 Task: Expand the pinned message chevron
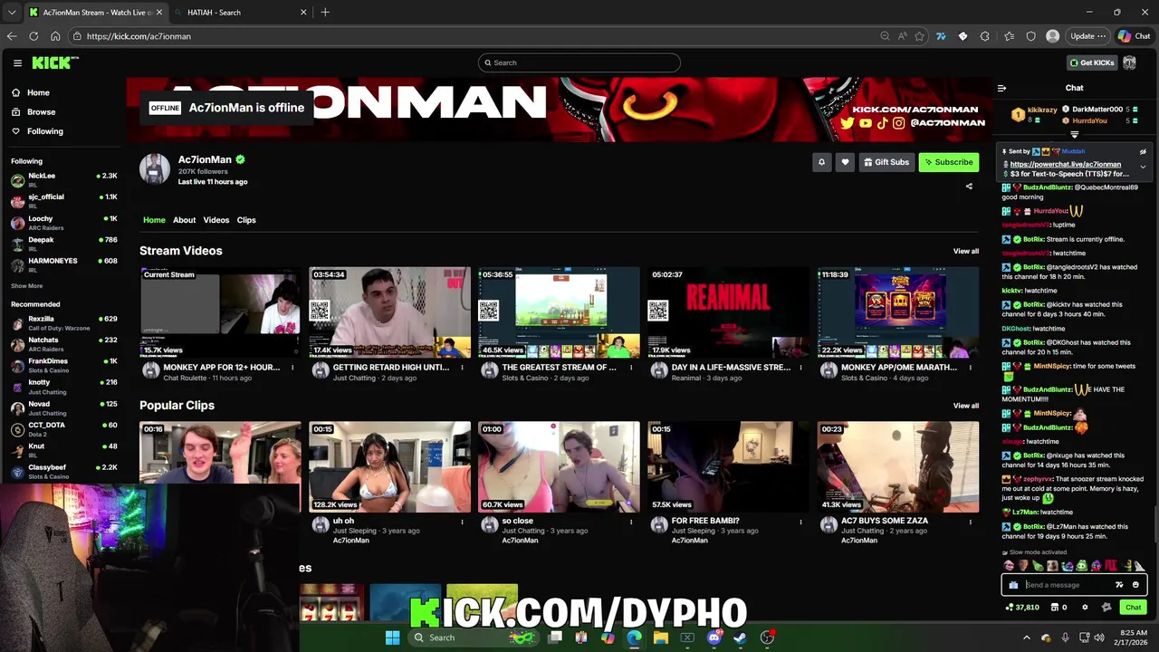point(1143,167)
